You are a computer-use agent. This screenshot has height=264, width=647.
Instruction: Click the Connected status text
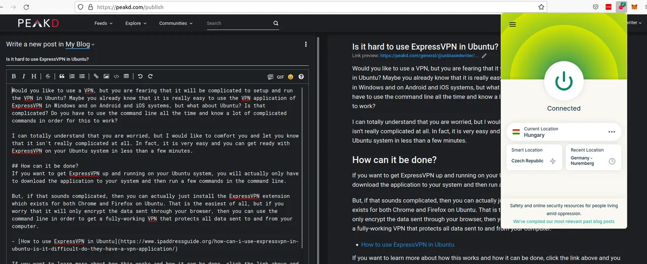coord(564,109)
